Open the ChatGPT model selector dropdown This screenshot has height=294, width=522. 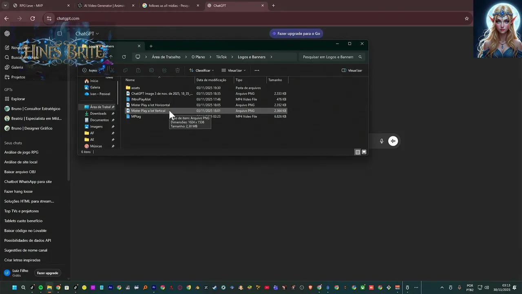pos(87,33)
